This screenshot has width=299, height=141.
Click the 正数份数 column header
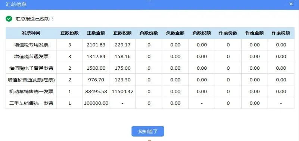pyautogui.click(x=69, y=33)
